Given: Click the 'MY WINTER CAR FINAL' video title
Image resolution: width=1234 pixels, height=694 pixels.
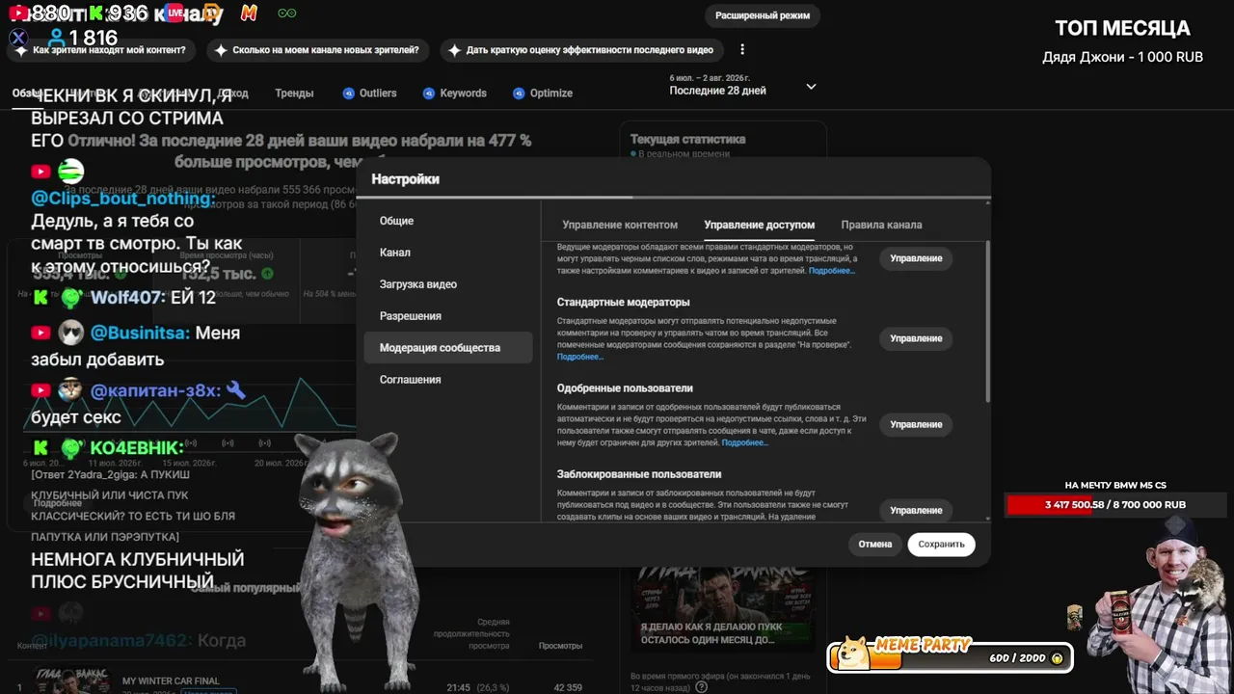Looking at the screenshot, I should point(171,681).
